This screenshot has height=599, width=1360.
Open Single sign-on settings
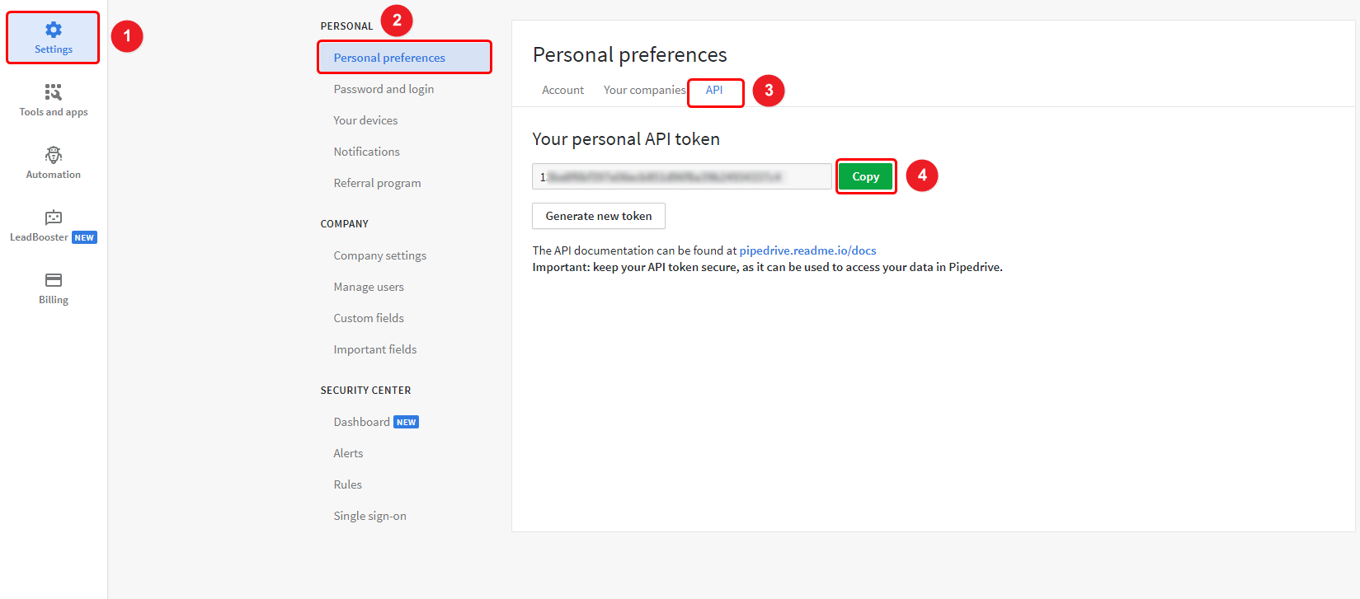(369, 516)
